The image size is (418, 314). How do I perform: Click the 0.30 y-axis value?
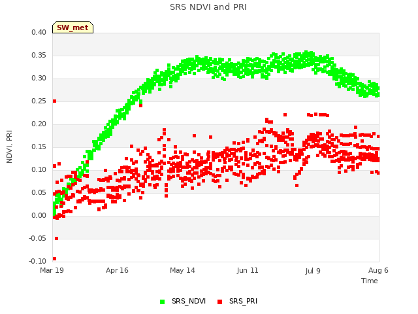(39, 78)
